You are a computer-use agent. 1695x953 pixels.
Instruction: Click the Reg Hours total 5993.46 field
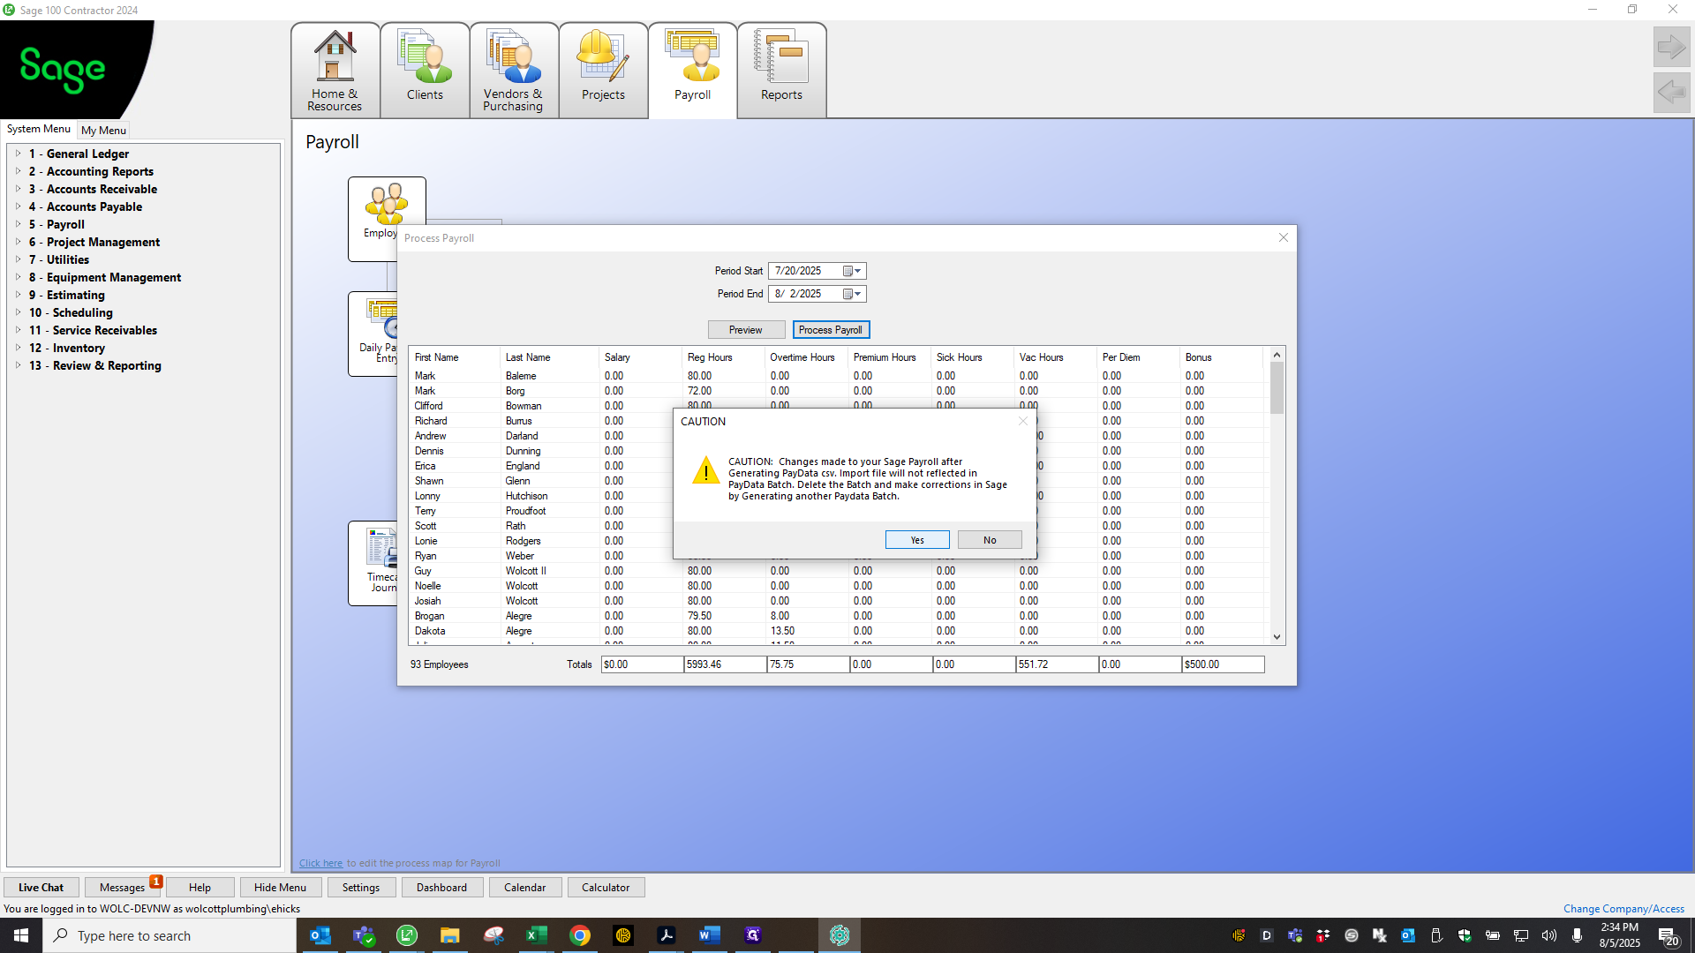coord(725,664)
